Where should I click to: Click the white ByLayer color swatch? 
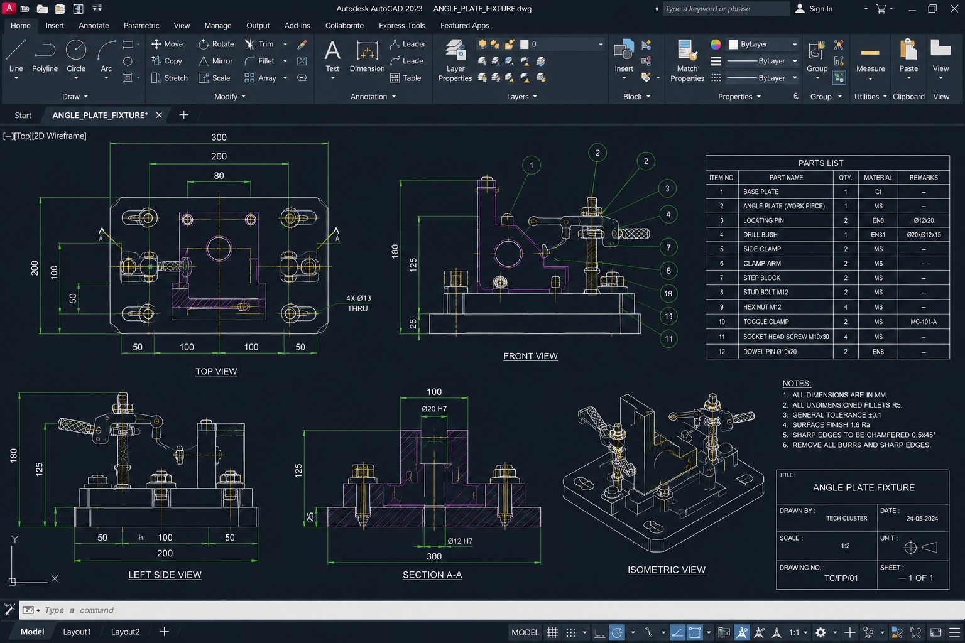pos(733,45)
